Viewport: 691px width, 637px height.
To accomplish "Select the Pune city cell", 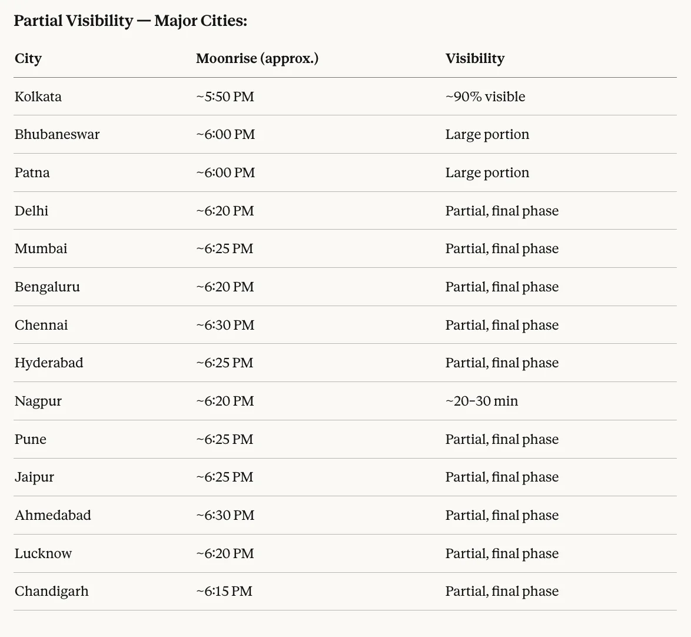I will [x=31, y=439].
